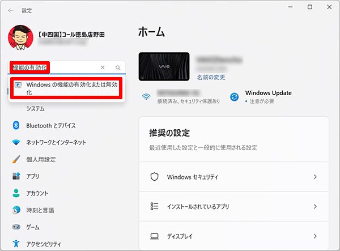Clear the search box with the X icon
The width and height of the screenshot is (340, 251).
(x=103, y=67)
